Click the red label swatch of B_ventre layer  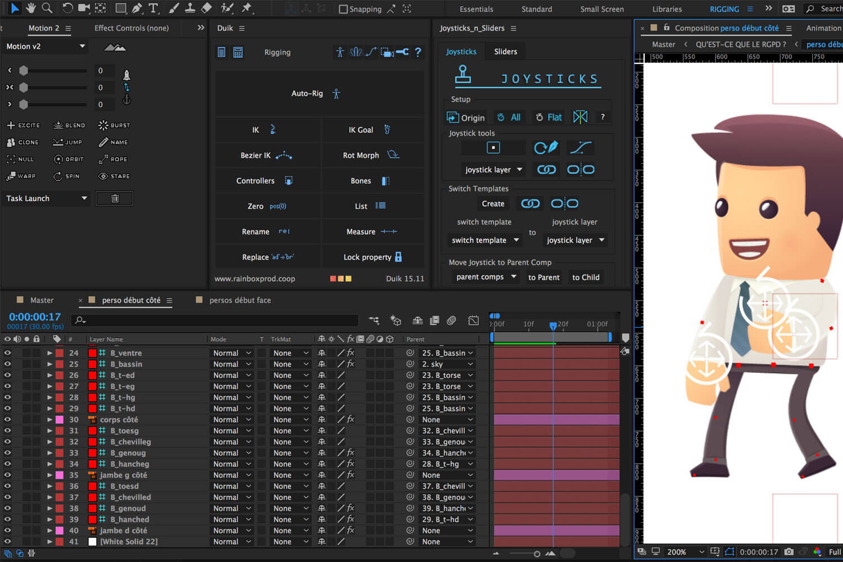[x=59, y=353]
